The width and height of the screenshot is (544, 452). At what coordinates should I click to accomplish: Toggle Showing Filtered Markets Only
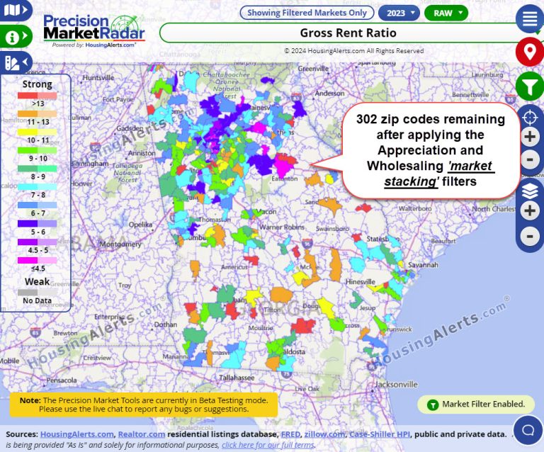307,13
